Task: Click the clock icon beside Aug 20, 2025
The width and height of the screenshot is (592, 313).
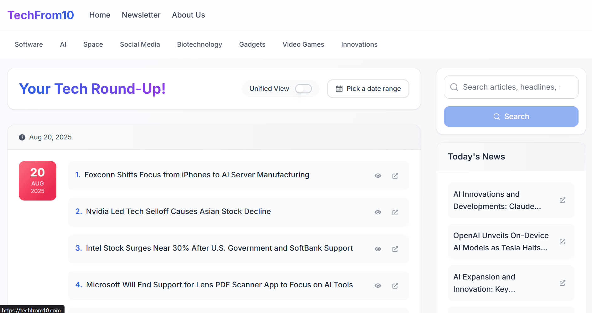Action: tap(22, 137)
